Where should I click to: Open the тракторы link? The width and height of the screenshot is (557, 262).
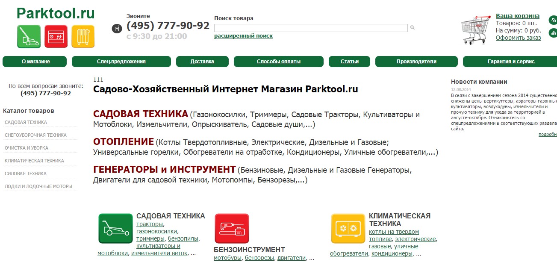click(150, 224)
